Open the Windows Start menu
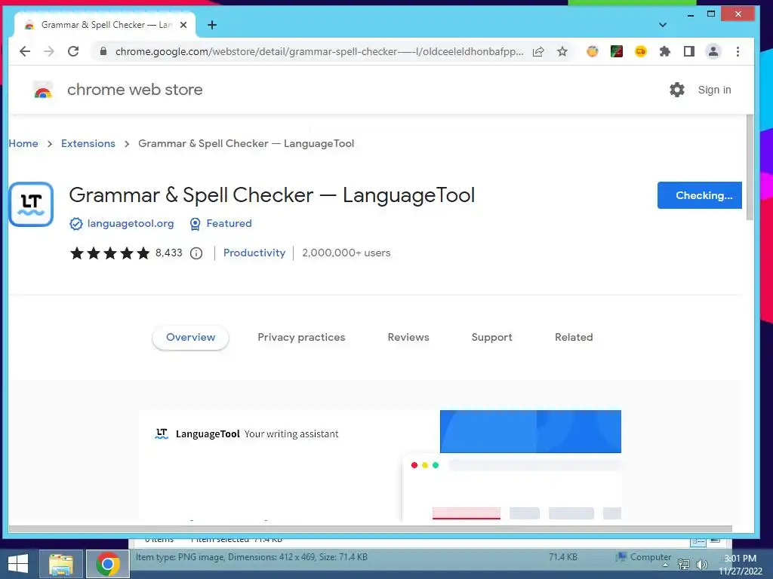Image resolution: width=773 pixels, height=579 pixels. 18,564
